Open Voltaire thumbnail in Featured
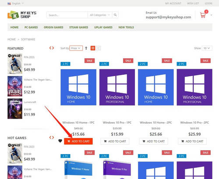219x179 pixels. 15,86
